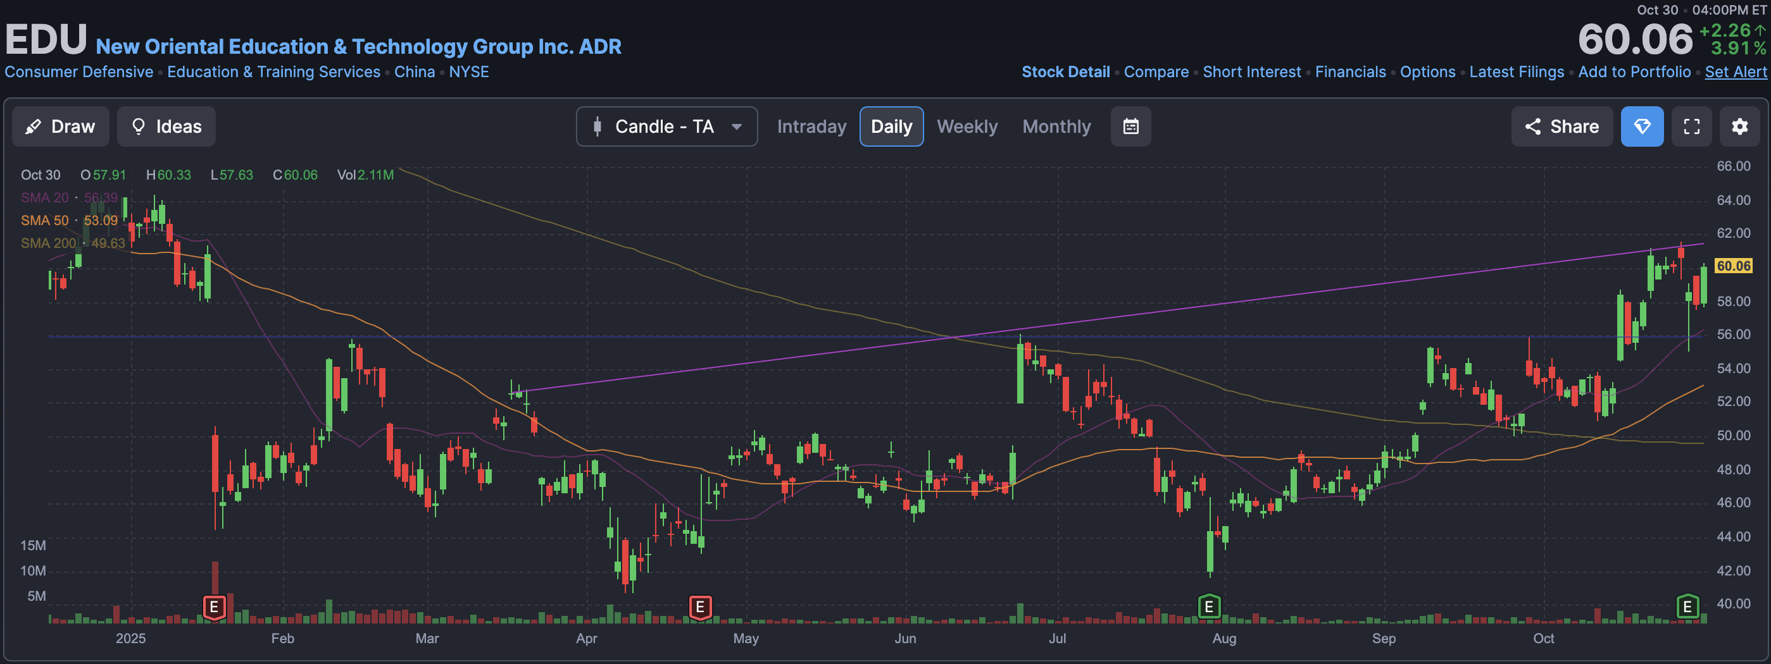
Task: Click the green earnings E marker in late October
Action: tap(1687, 606)
